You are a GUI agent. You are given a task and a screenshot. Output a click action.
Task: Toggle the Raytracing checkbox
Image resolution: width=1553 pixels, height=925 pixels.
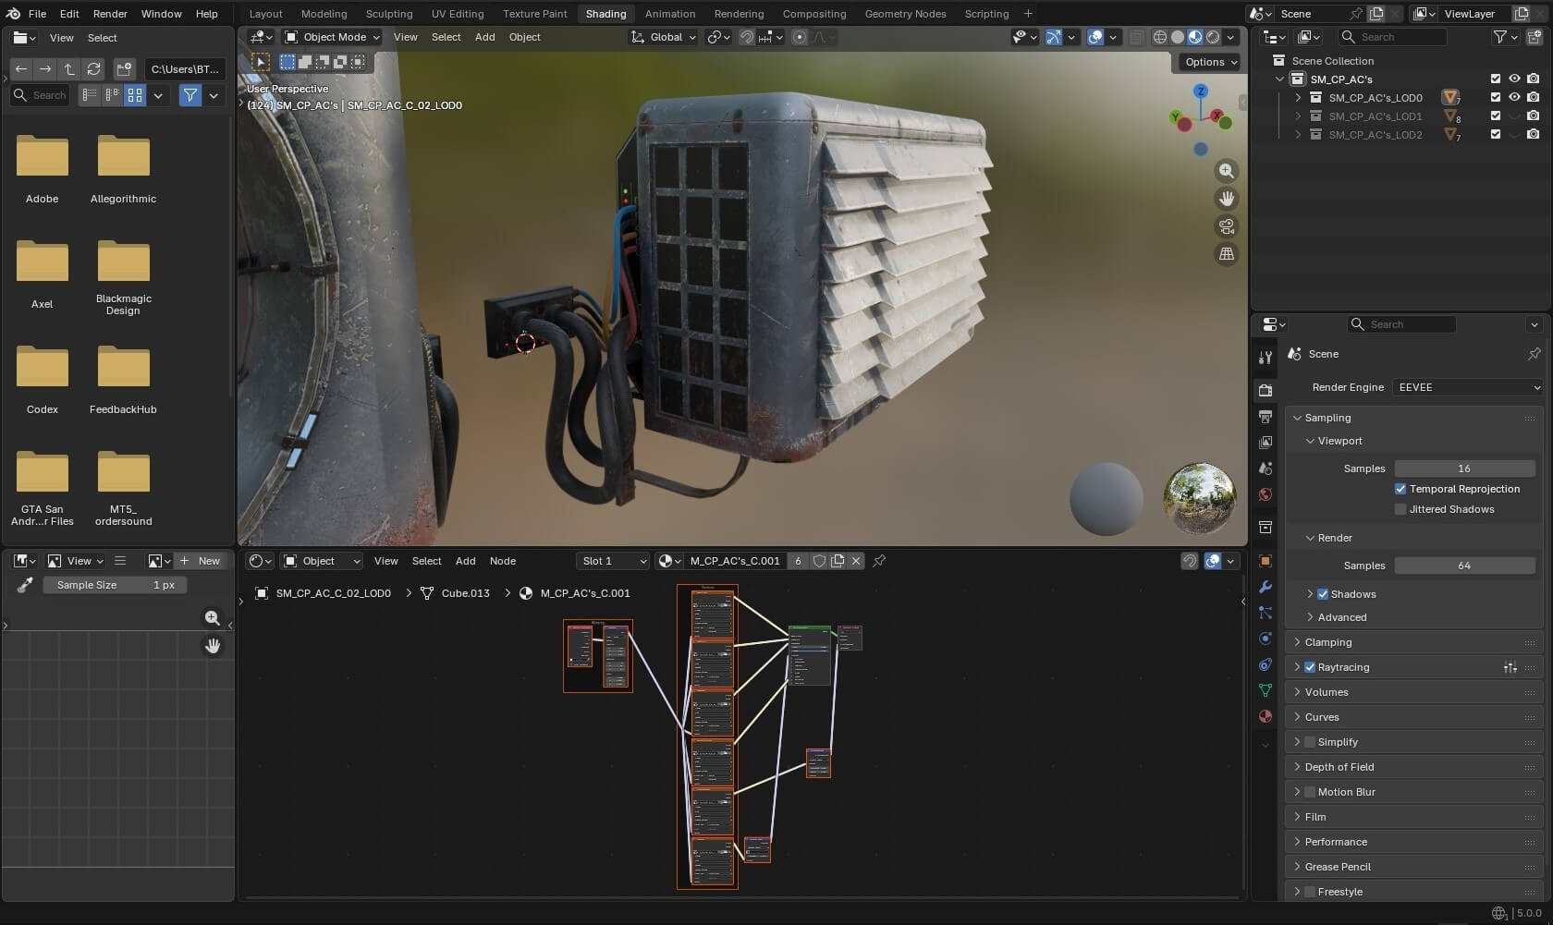coord(1310,667)
